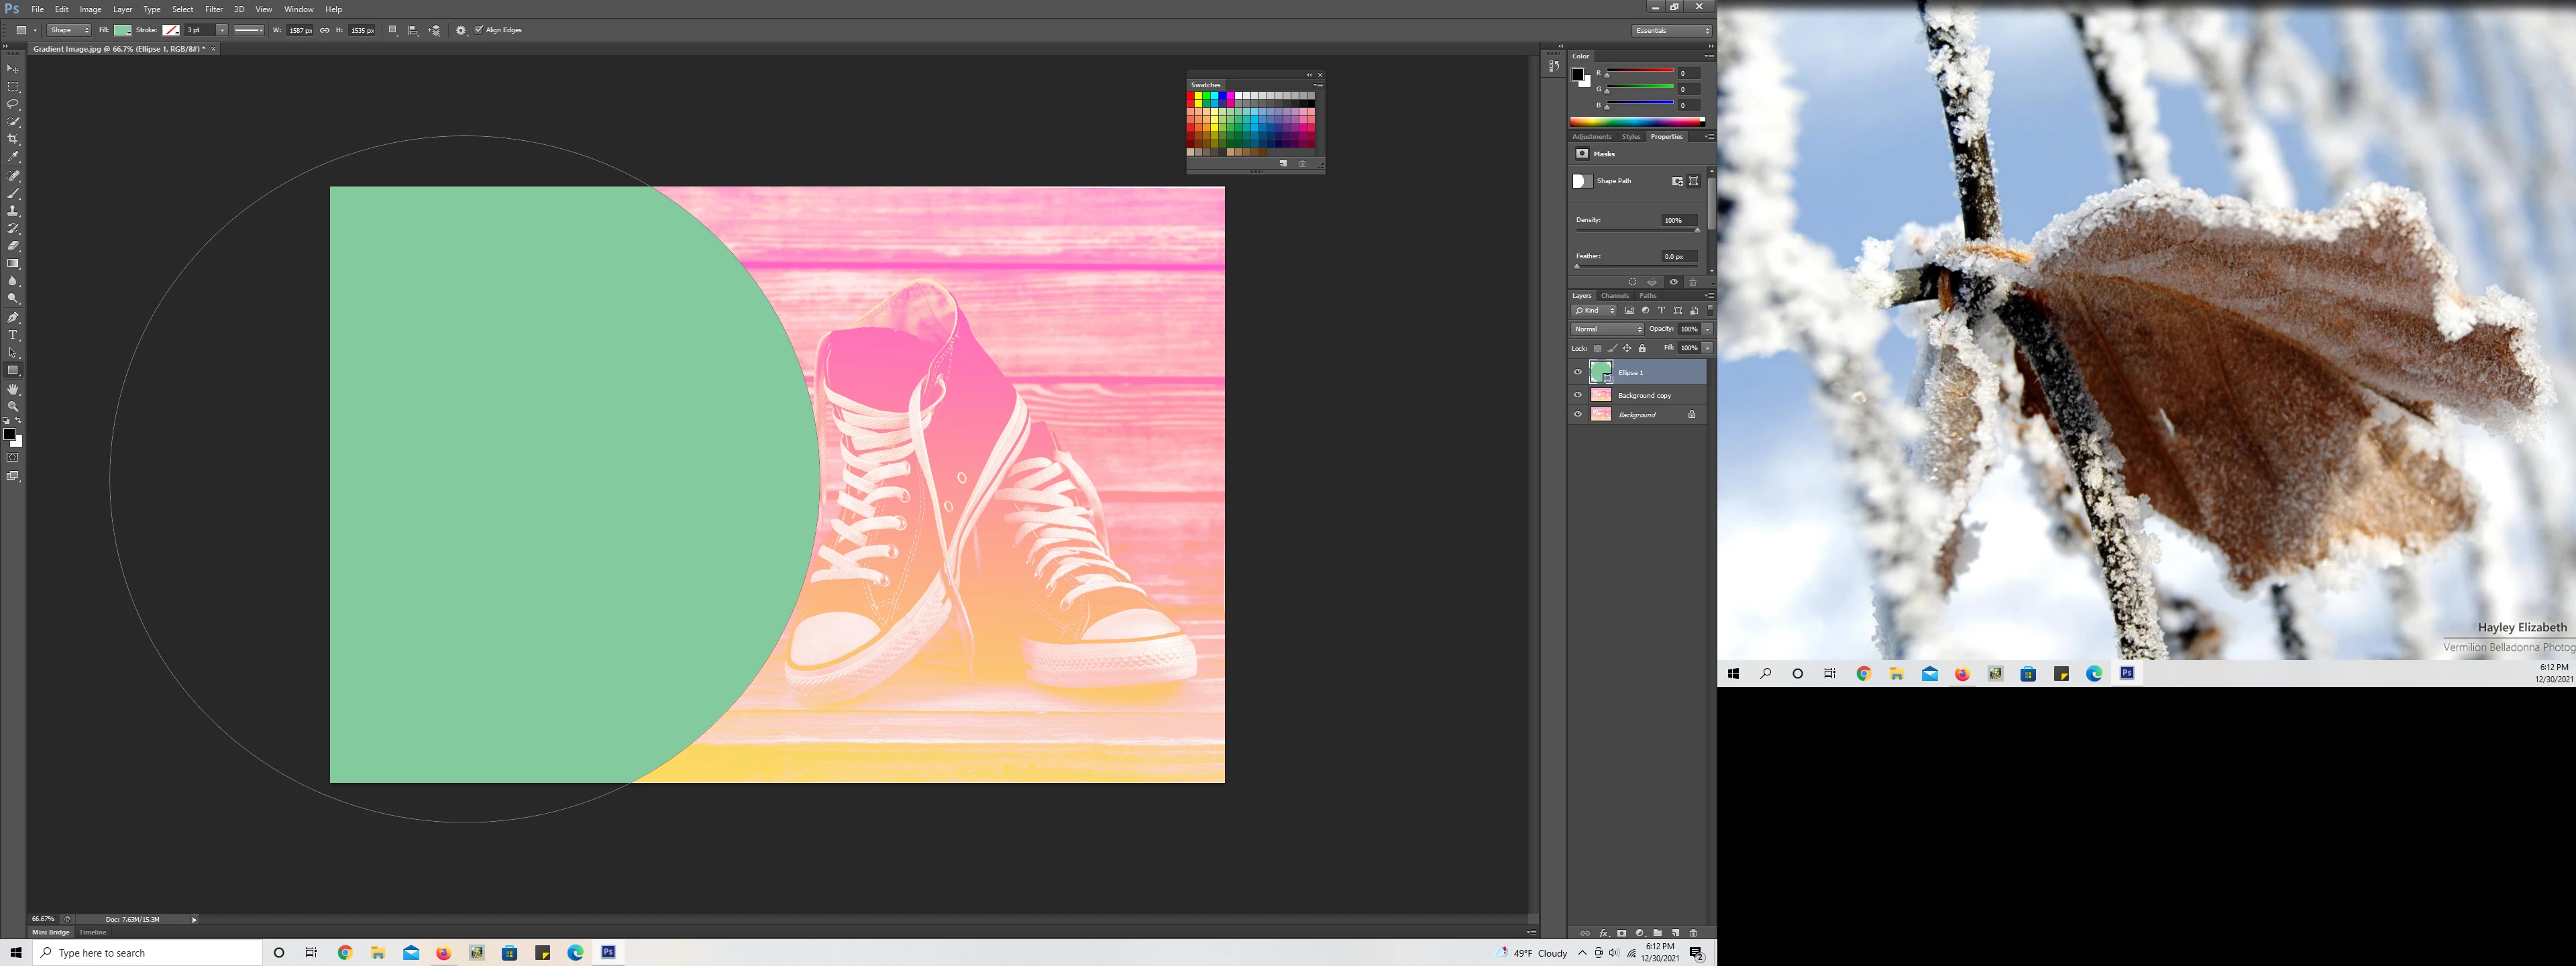
Task: Click the green Fill color swatch
Action: [122, 30]
